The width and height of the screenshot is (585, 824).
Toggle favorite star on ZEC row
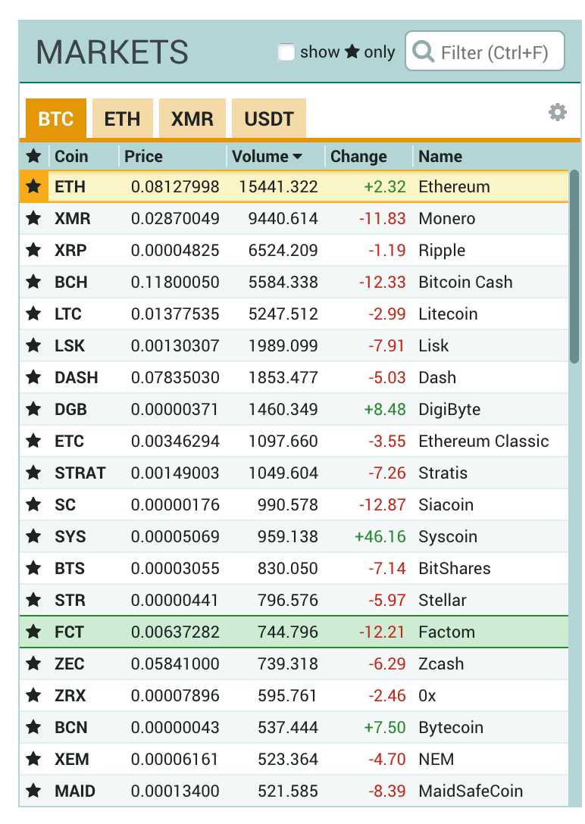(33, 664)
